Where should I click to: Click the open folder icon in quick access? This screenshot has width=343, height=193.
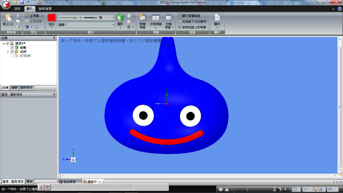point(15,2)
